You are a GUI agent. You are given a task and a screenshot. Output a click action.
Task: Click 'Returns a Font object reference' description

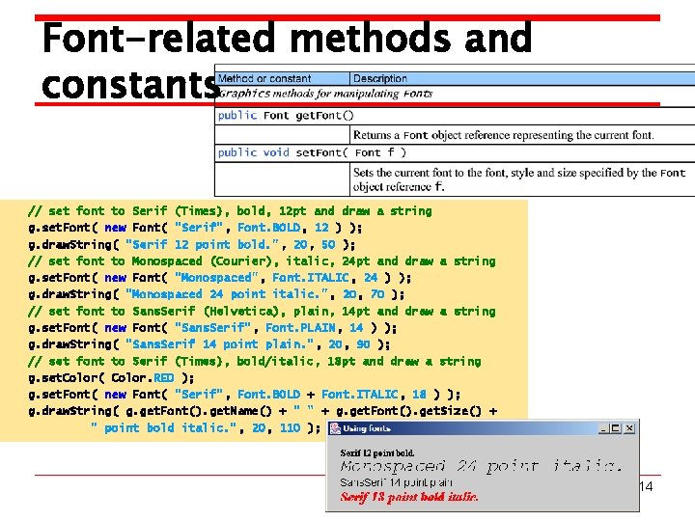point(504,135)
